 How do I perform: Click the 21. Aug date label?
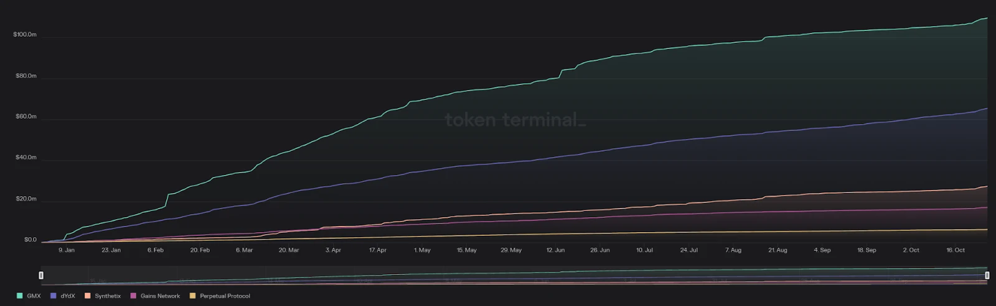[778, 250]
